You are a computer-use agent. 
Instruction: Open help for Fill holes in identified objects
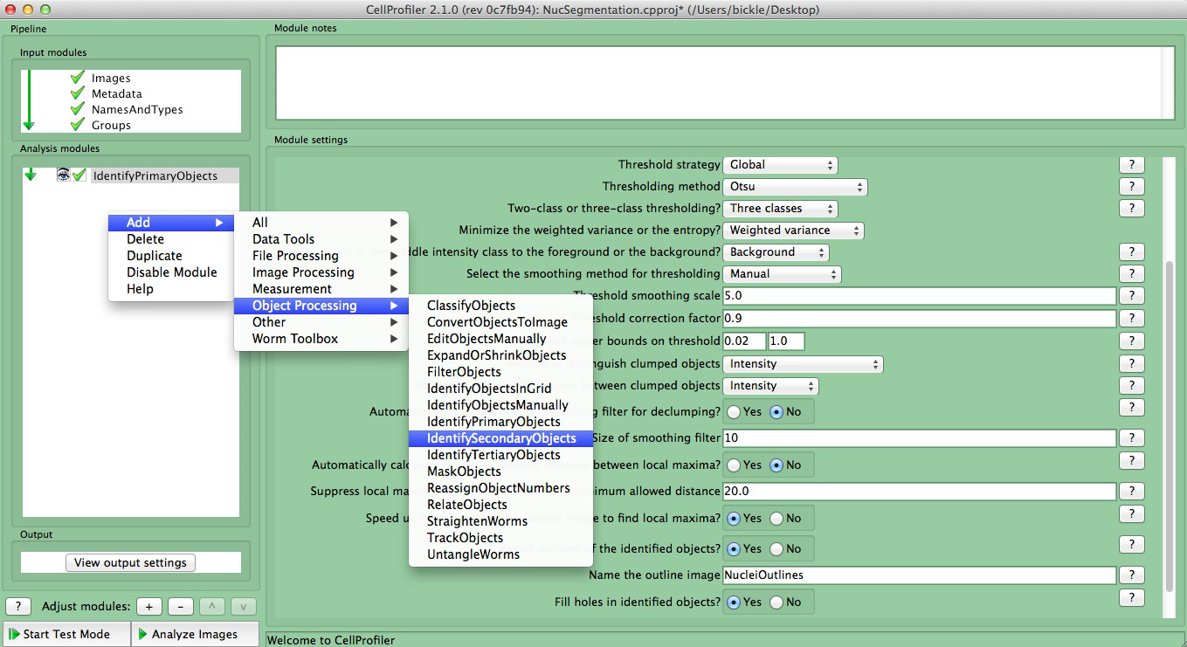1131,597
